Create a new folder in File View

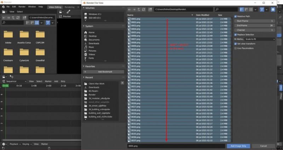tap(151, 10)
